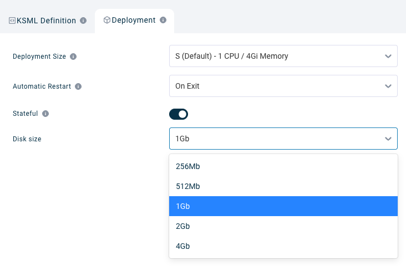The image size is (406, 266).
Task: Choose the 2Gb disk size
Action: coord(283,226)
